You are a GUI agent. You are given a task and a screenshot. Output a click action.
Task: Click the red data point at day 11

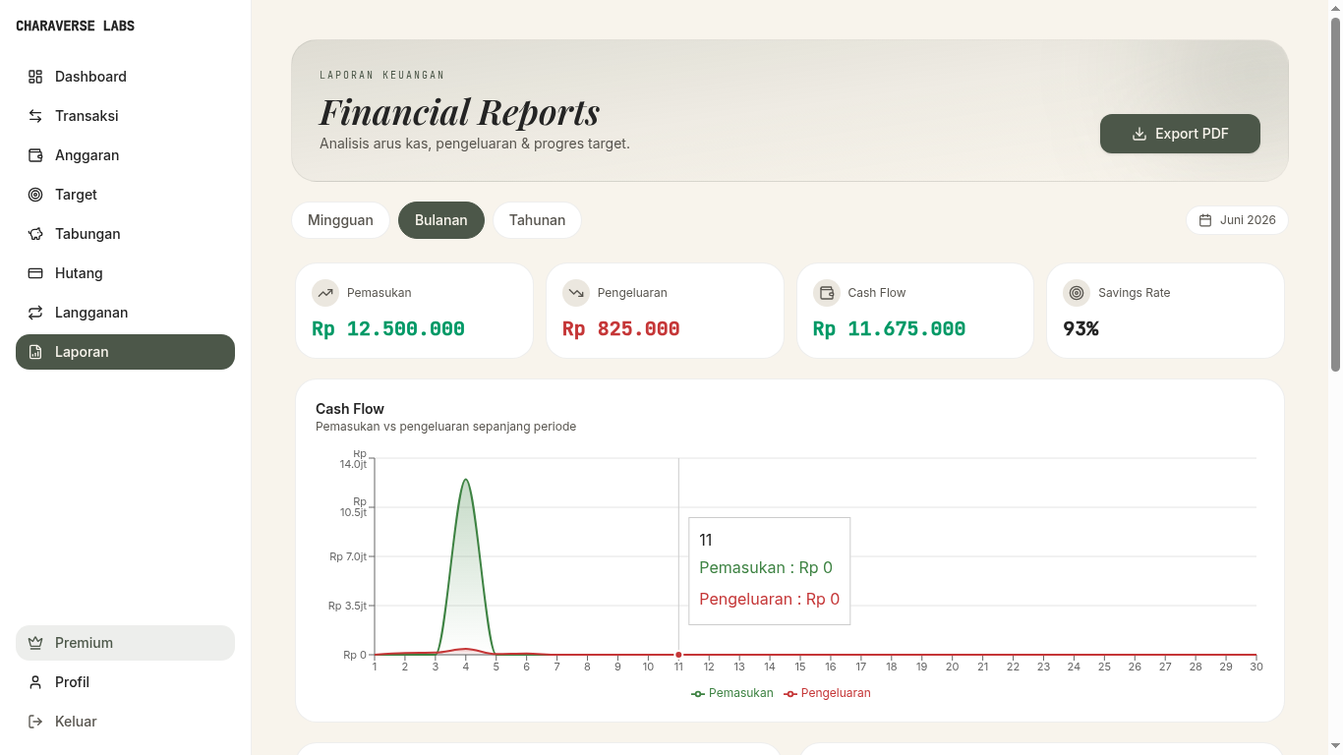click(678, 655)
